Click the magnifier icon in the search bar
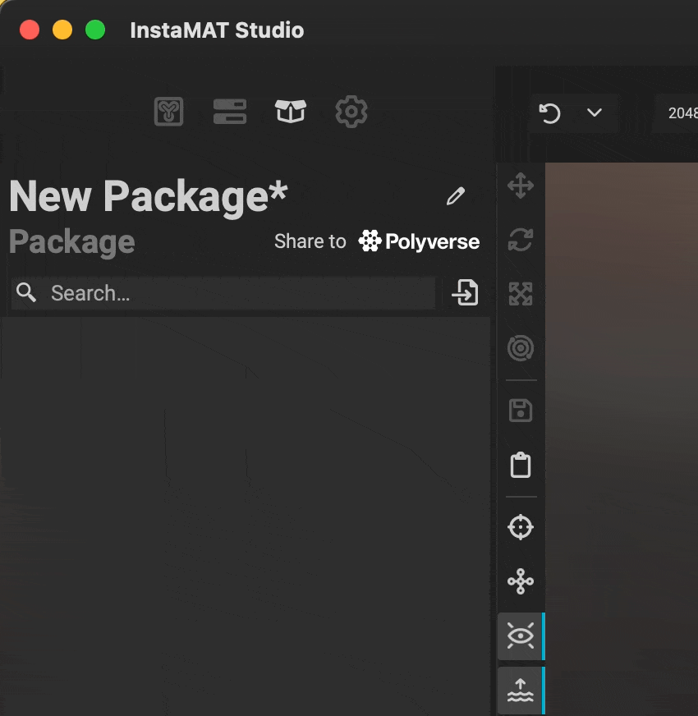This screenshot has height=716, width=698. pyautogui.click(x=26, y=292)
